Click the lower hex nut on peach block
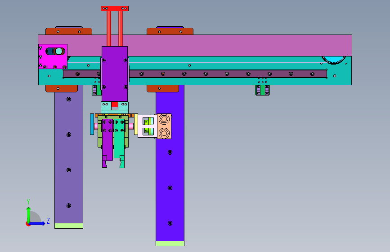Image resolution: width=390 pixels, height=252 pixels. 164,133
